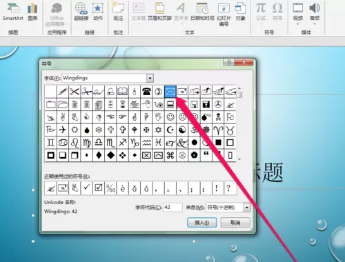Expand the 公式 equation dropdown
345x262 pixels.
(261, 23)
